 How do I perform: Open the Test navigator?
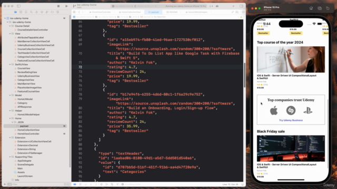(x=42, y=12)
